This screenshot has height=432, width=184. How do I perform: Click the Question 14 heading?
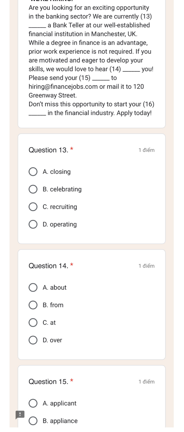(x=48, y=266)
